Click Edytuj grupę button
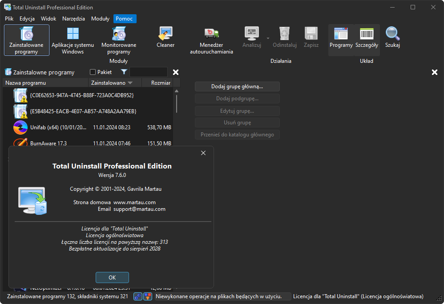444x304 pixels. [237, 111]
